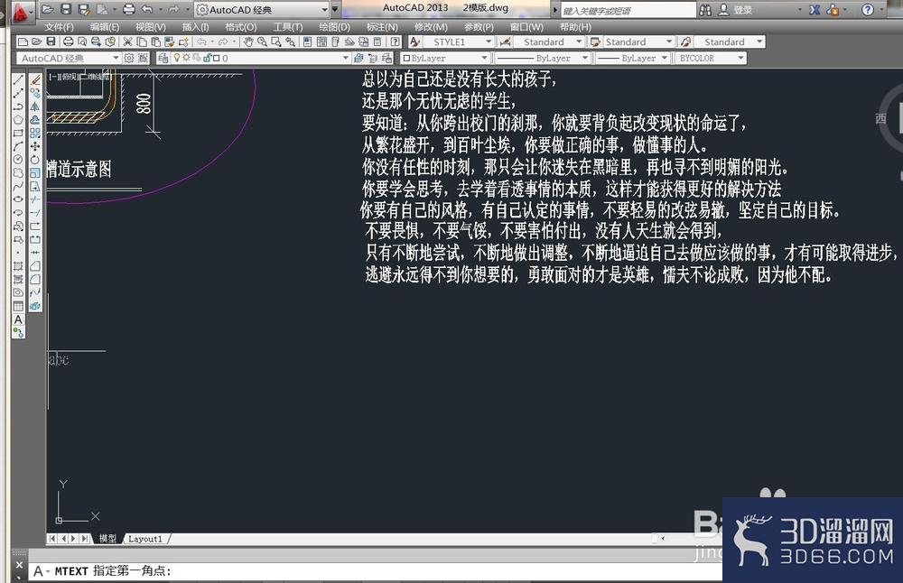The width and height of the screenshot is (903, 583).
Task: Select the Fillet modify tool
Action: (35, 279)
